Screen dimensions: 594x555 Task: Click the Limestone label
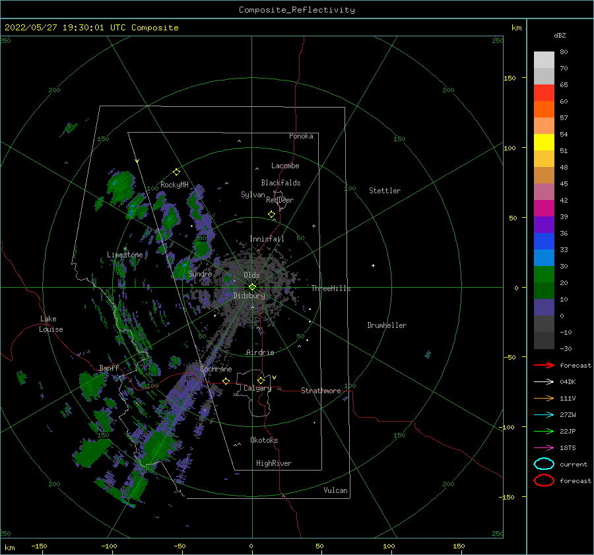click(x=125, y=255)
